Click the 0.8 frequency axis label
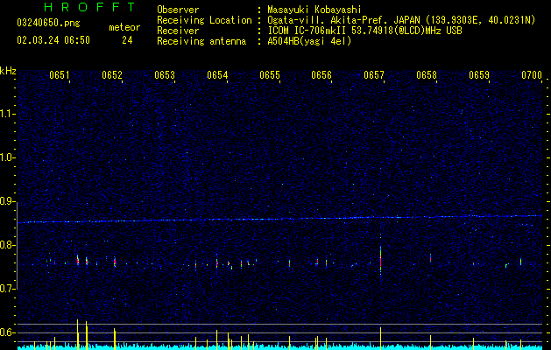Screen dimensions: 551x350 pyautogui.click(x=7, y=245)
